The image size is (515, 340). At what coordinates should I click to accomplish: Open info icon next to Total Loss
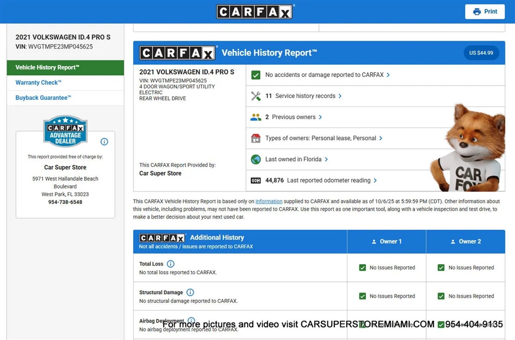pyautogui.click(x=171, y=264)
